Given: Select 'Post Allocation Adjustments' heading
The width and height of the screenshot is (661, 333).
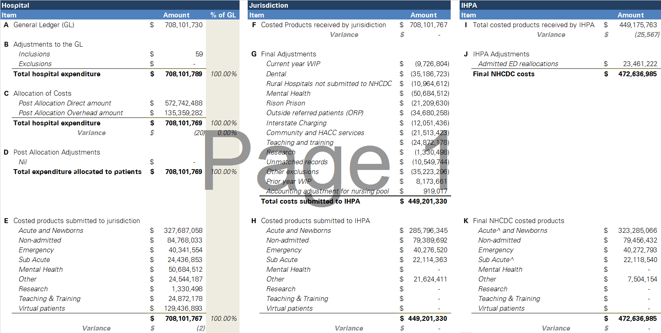Looking at the screenshot, I should (x=56, y=152).
